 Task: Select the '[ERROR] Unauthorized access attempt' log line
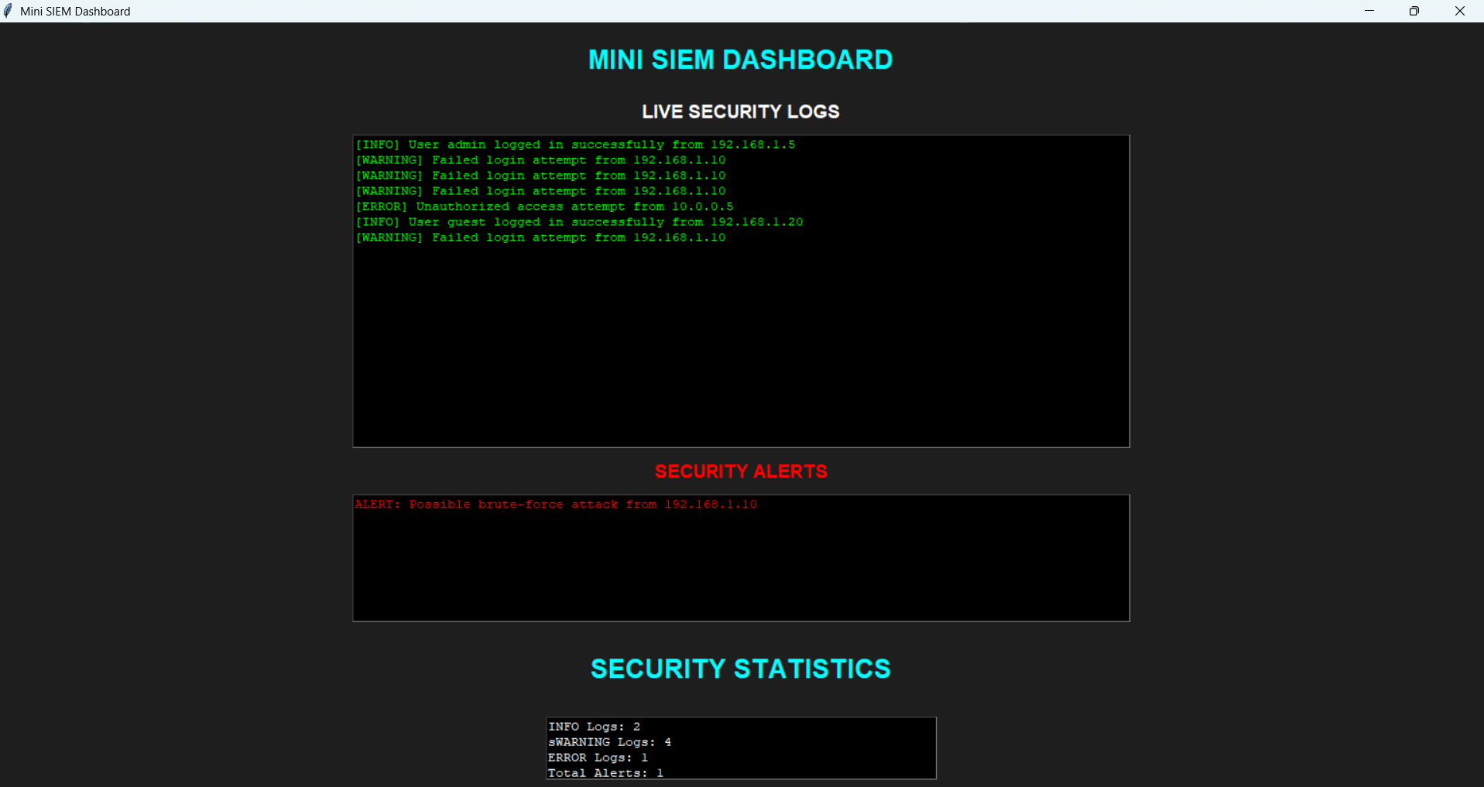click(x=544, y=207)
